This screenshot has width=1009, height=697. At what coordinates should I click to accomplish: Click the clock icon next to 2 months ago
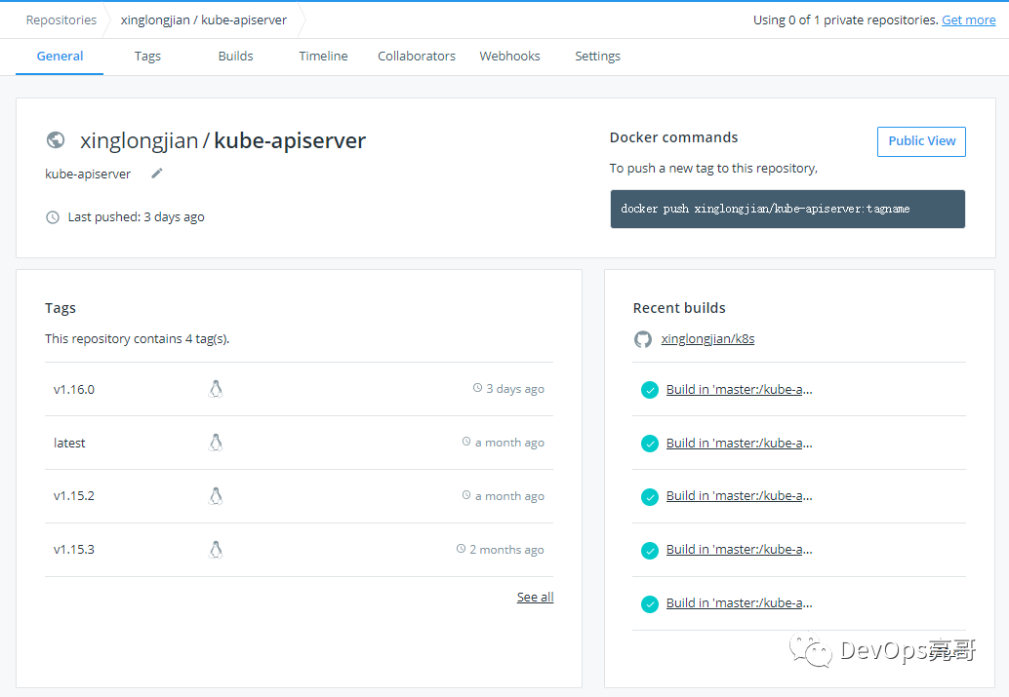click(461, 549)
